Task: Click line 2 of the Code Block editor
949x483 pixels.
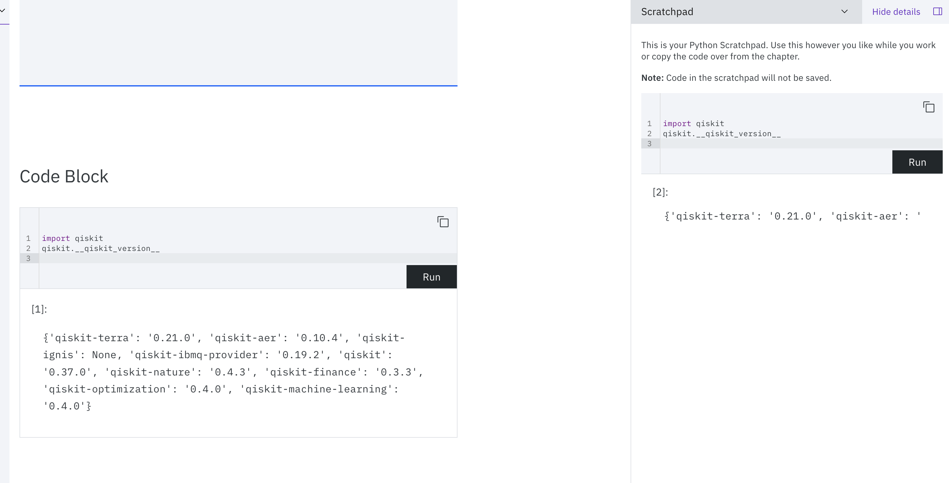Action: click(x=101, y=248)
